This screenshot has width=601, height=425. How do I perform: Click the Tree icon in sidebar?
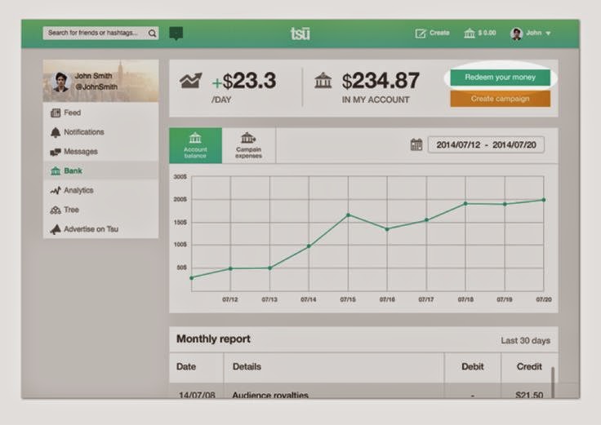(x=56, y=210)
